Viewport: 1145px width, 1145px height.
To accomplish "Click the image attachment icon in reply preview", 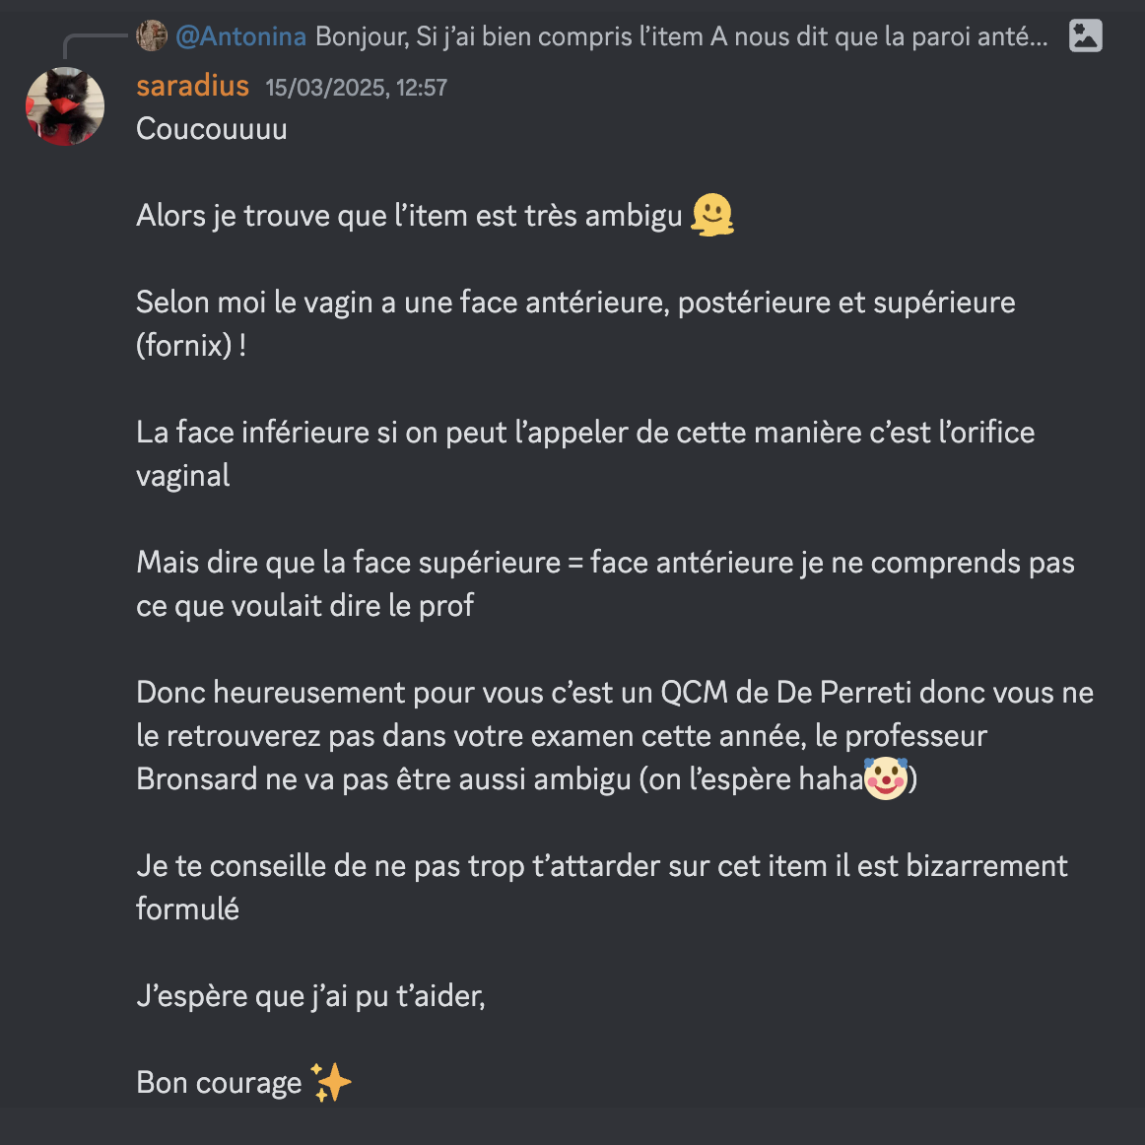I will [1085, 35].
